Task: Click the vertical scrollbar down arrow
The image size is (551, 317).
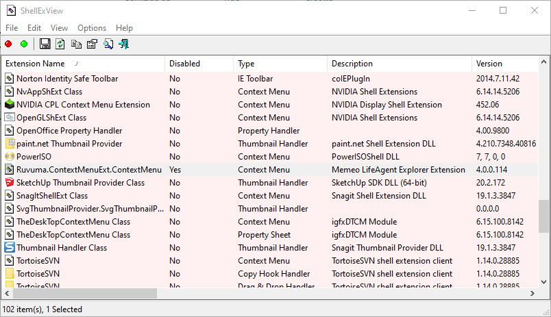Action: [x=543, y=282]
